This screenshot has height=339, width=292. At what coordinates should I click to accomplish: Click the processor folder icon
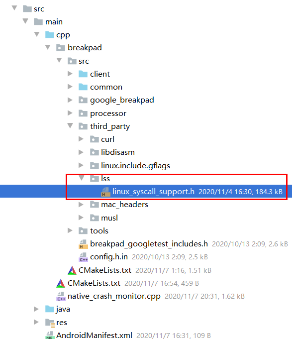[83, 113]
